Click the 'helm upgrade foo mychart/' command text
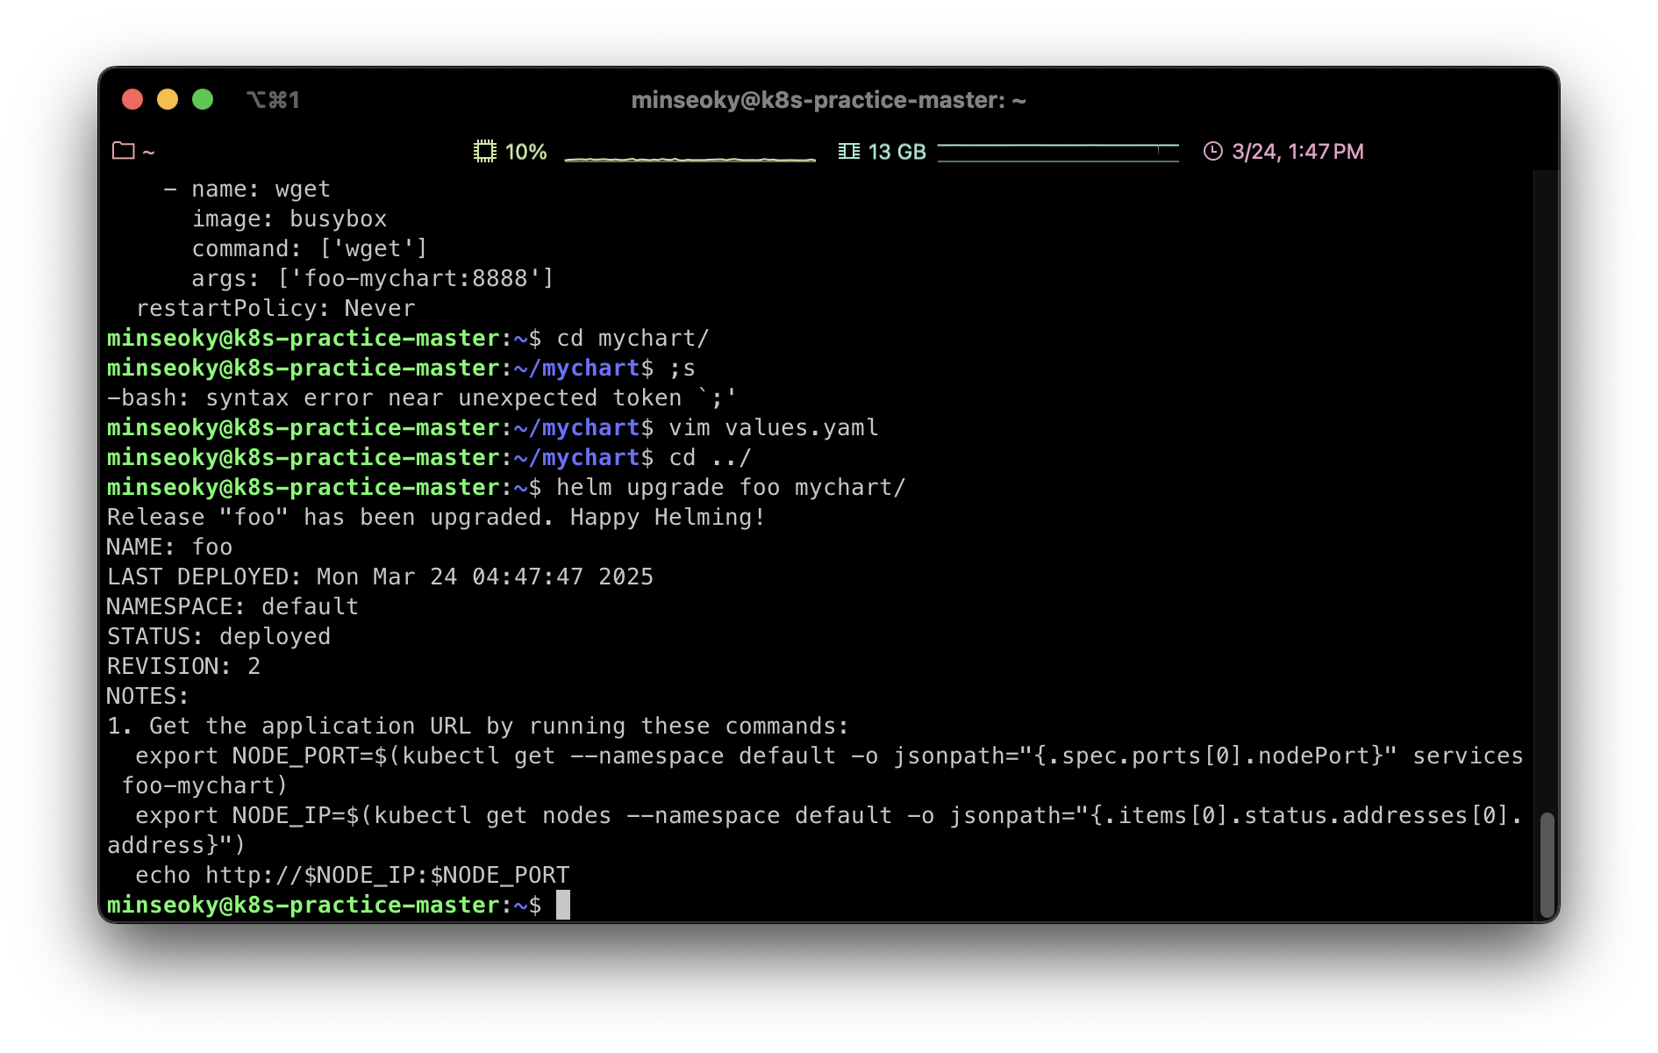1658x1053 pixels. 730,487
